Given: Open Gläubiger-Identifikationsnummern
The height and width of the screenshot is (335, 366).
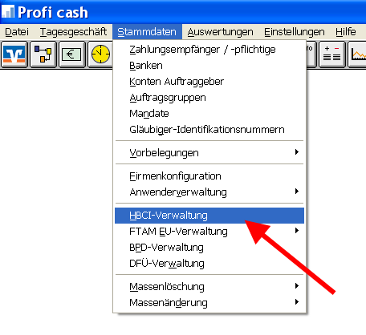Looking at the screenshot, I should 209,130.
